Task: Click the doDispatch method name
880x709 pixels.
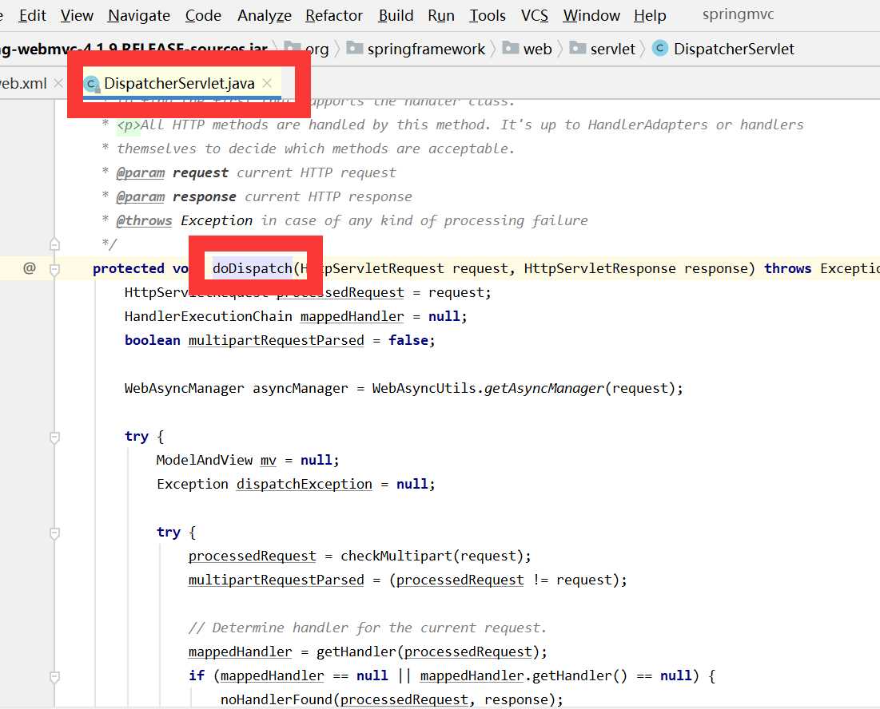Action: pos(253,268)
